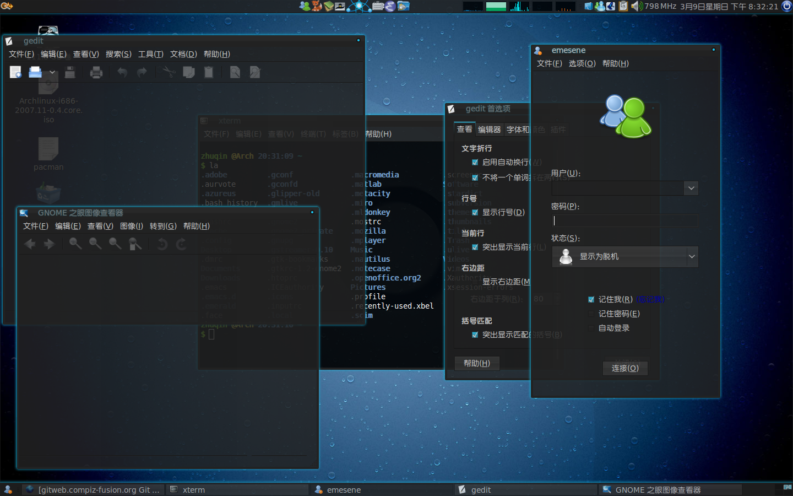The height and width of the screenshot is (496, 793).
Task: Click the volume speaker icon in top panel
Action: (x=637, y=6)
